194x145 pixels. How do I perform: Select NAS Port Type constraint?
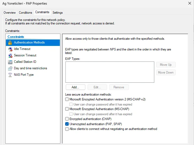[33, 75]
